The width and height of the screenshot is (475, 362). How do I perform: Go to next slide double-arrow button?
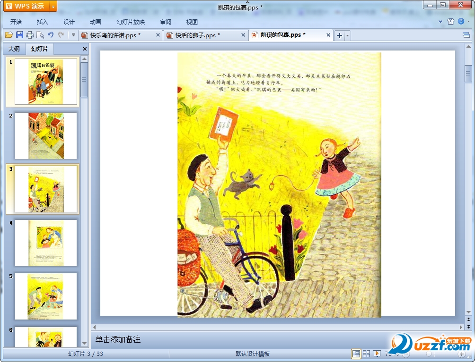click(468, 327)
